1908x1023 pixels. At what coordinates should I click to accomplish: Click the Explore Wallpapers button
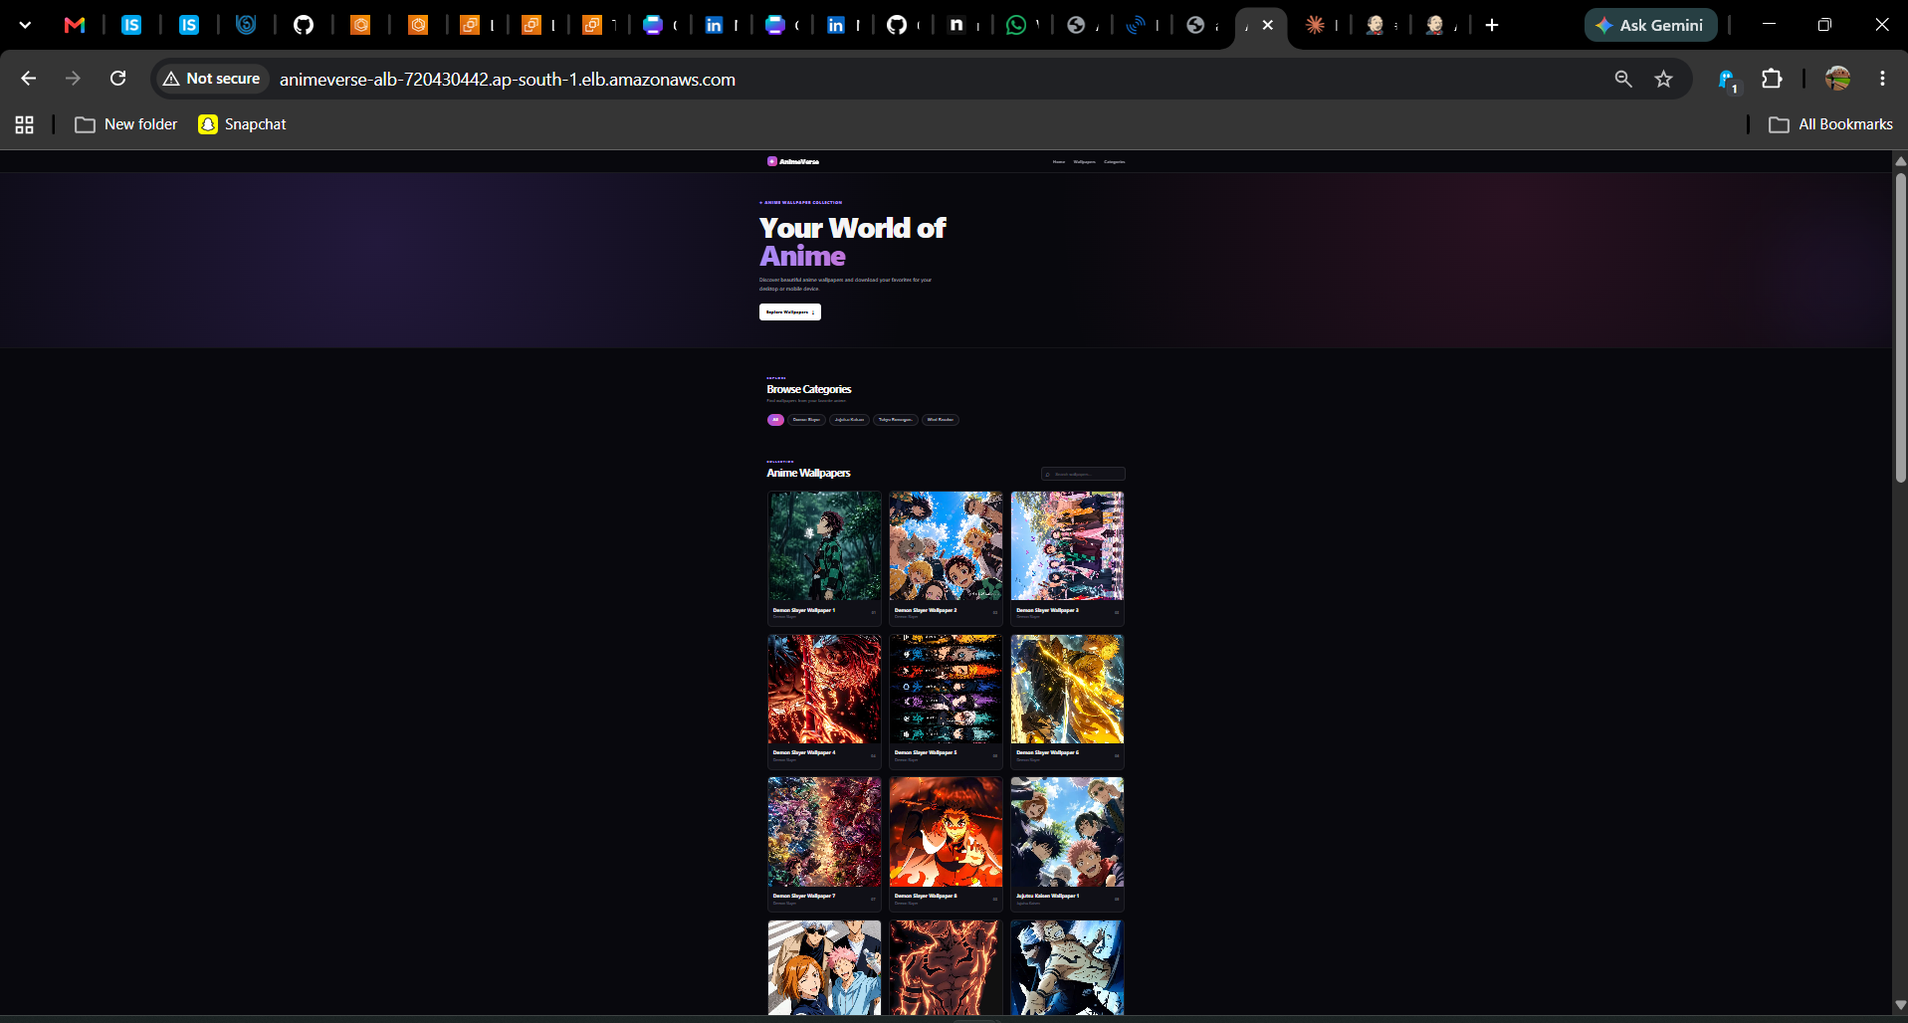pyautogui.click(x=790, y=312)
